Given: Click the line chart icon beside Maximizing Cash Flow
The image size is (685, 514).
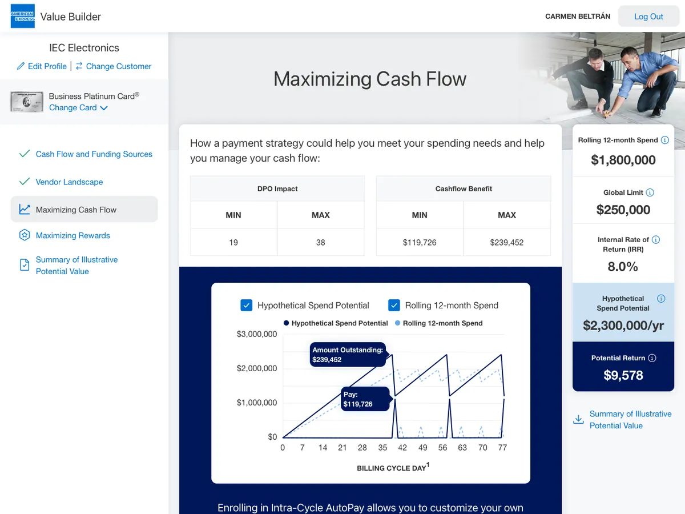Looking at the screenshot, I should (x=24, y=210).
